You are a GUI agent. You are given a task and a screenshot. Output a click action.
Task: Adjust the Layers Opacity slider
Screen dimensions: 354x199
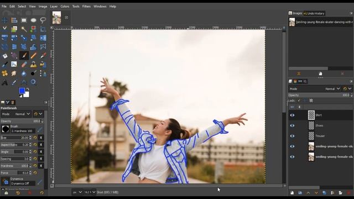pos(320,95)
